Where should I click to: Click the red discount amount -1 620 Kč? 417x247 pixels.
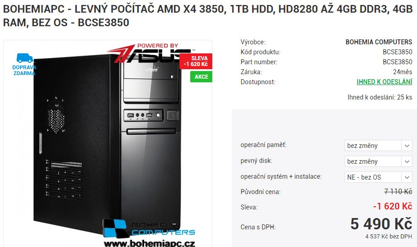pyautogui.click(x=393, y=206)
